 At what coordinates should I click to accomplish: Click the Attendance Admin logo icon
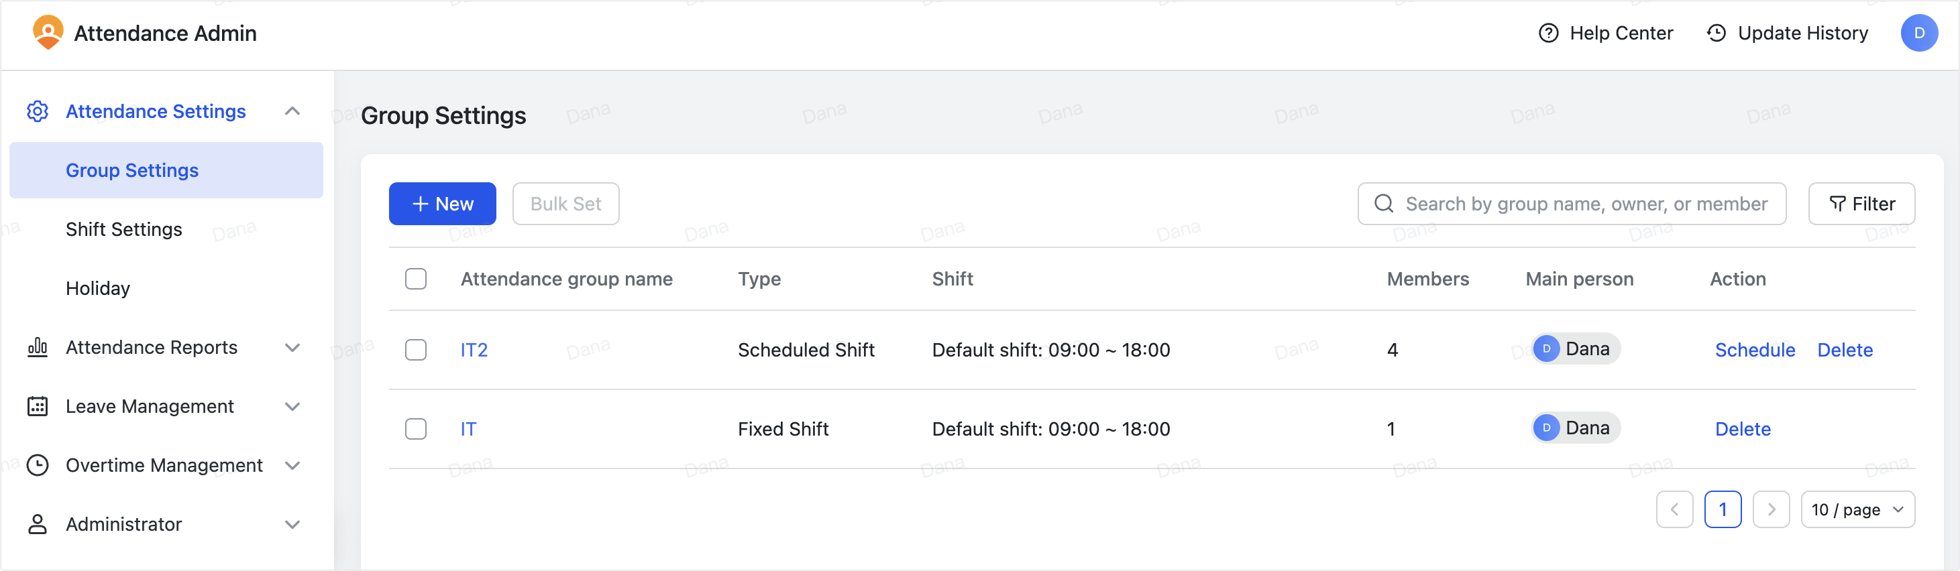click(x=48, y=33)
